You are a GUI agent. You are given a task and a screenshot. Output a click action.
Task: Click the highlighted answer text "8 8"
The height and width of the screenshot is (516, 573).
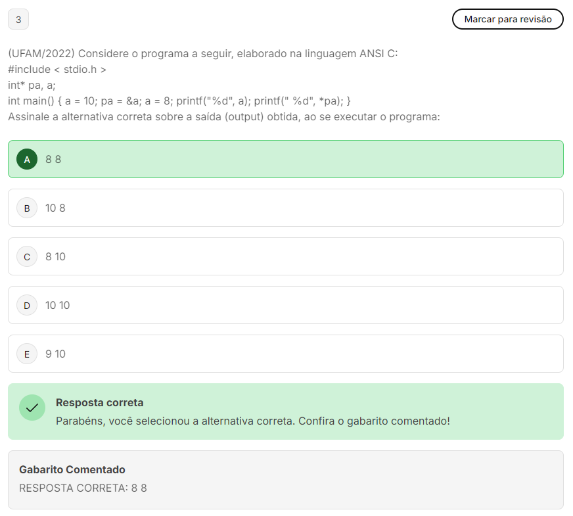53,159
